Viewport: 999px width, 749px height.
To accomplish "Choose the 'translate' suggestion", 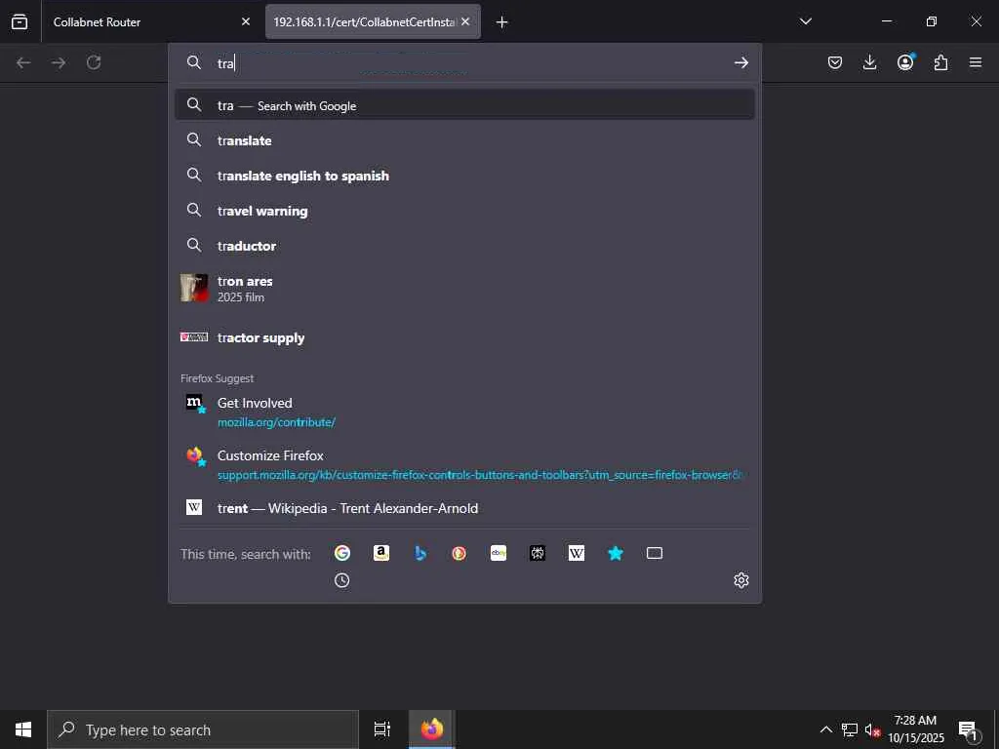I will (x=464, y=140).
